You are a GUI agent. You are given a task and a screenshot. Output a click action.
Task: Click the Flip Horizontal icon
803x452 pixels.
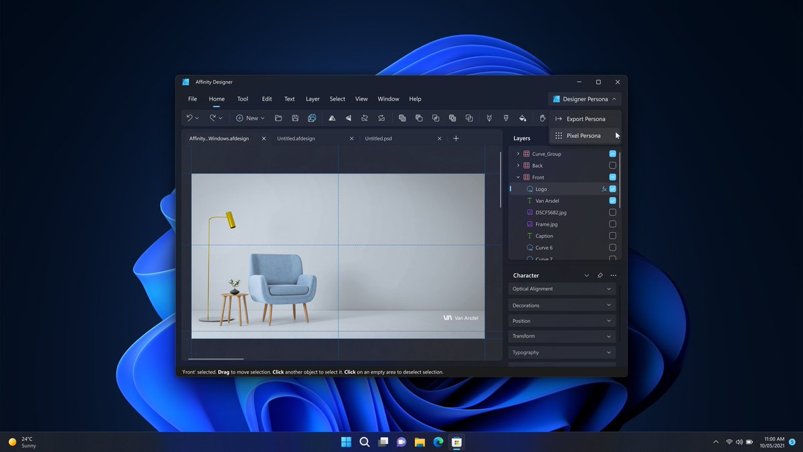click(331, 118)
